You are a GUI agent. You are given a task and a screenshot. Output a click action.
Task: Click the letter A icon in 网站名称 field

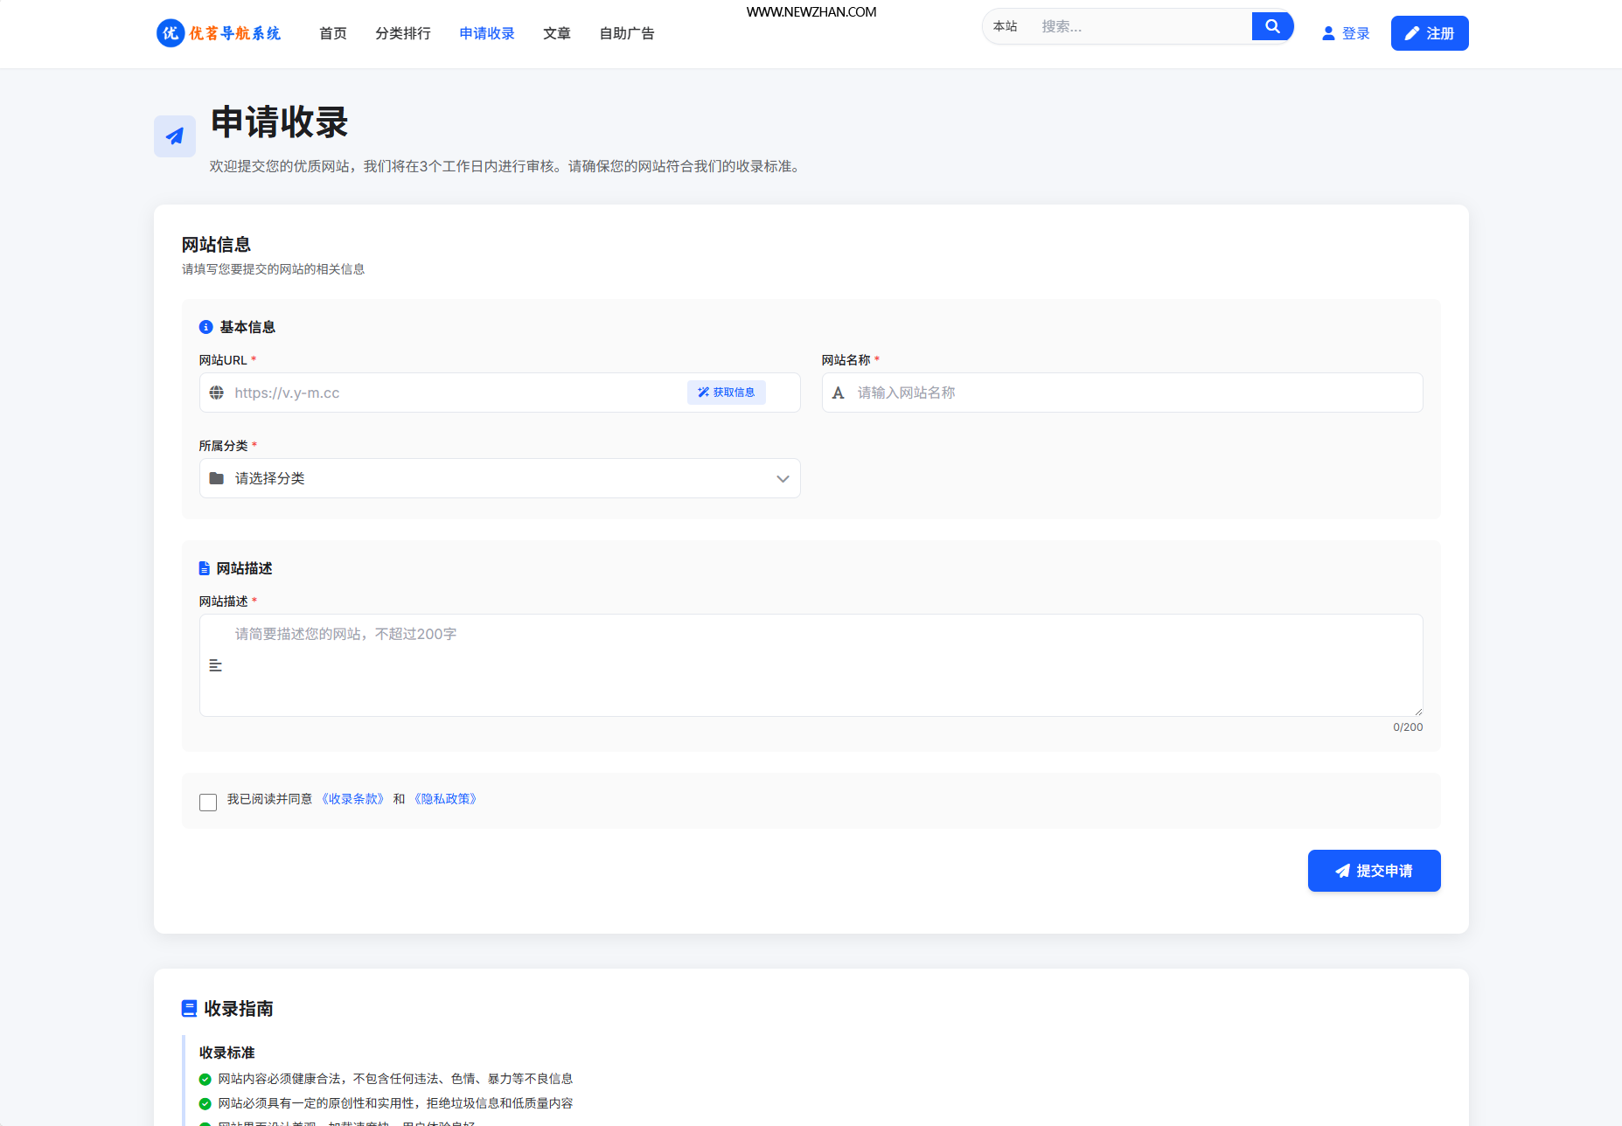(839, 393)
